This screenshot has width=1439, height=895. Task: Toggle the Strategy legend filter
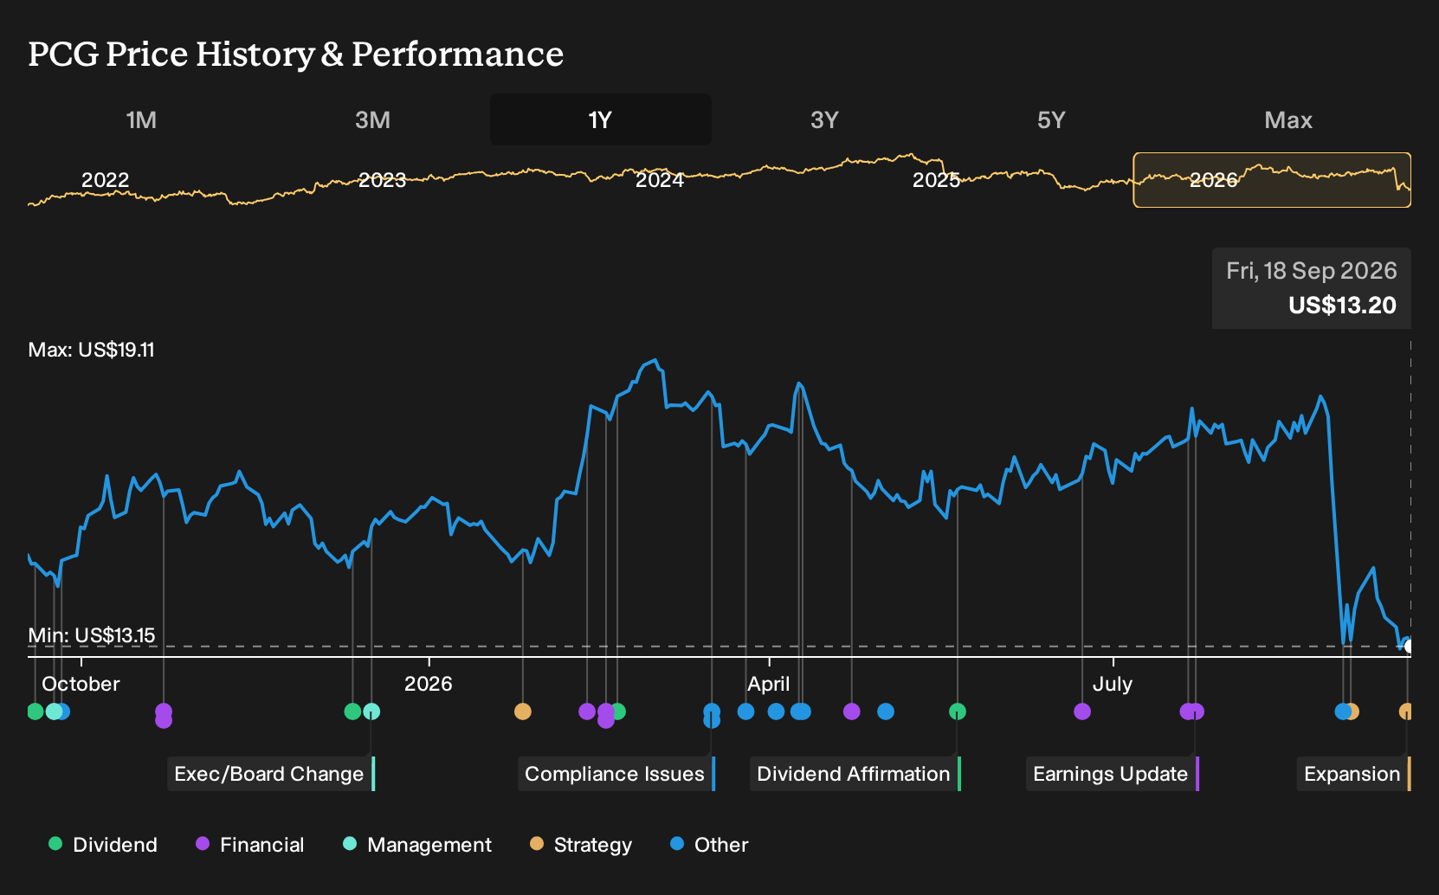(x=581, y=845)
